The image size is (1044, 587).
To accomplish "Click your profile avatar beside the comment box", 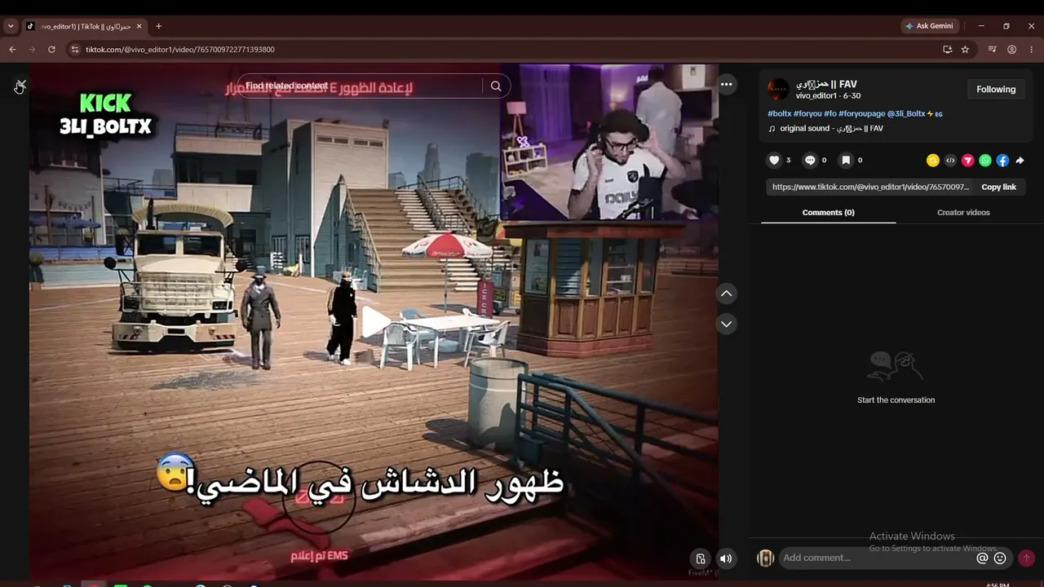I will coord(765,558).
